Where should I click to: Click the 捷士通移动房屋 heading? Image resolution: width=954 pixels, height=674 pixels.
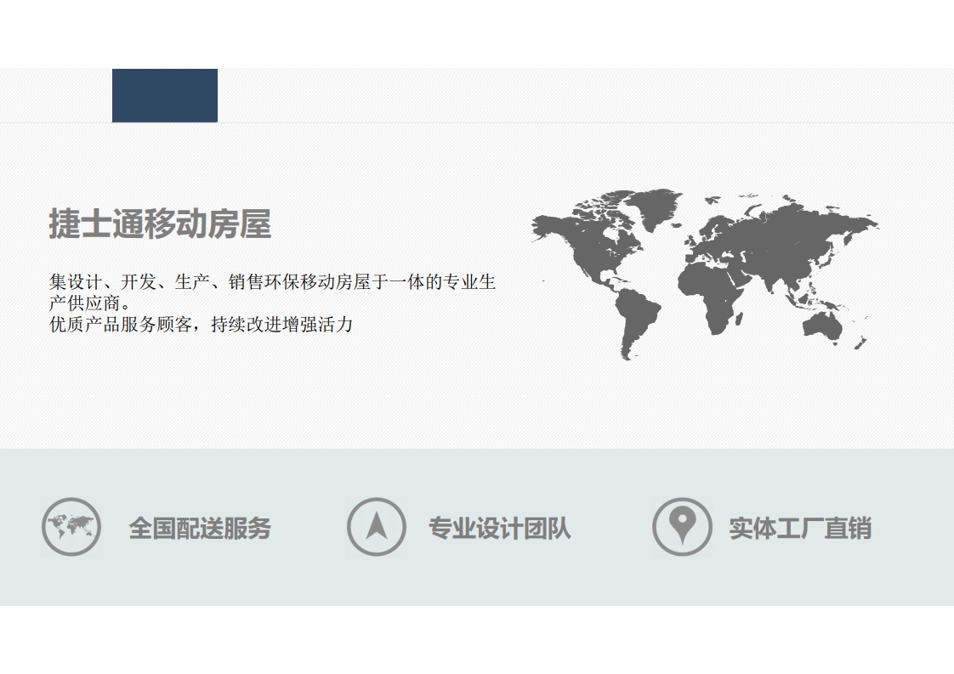point(160,224)
